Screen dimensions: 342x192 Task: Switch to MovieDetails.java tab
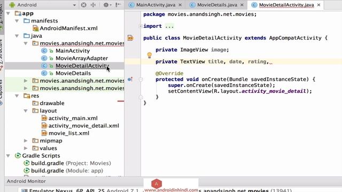(x=217, y=5)
